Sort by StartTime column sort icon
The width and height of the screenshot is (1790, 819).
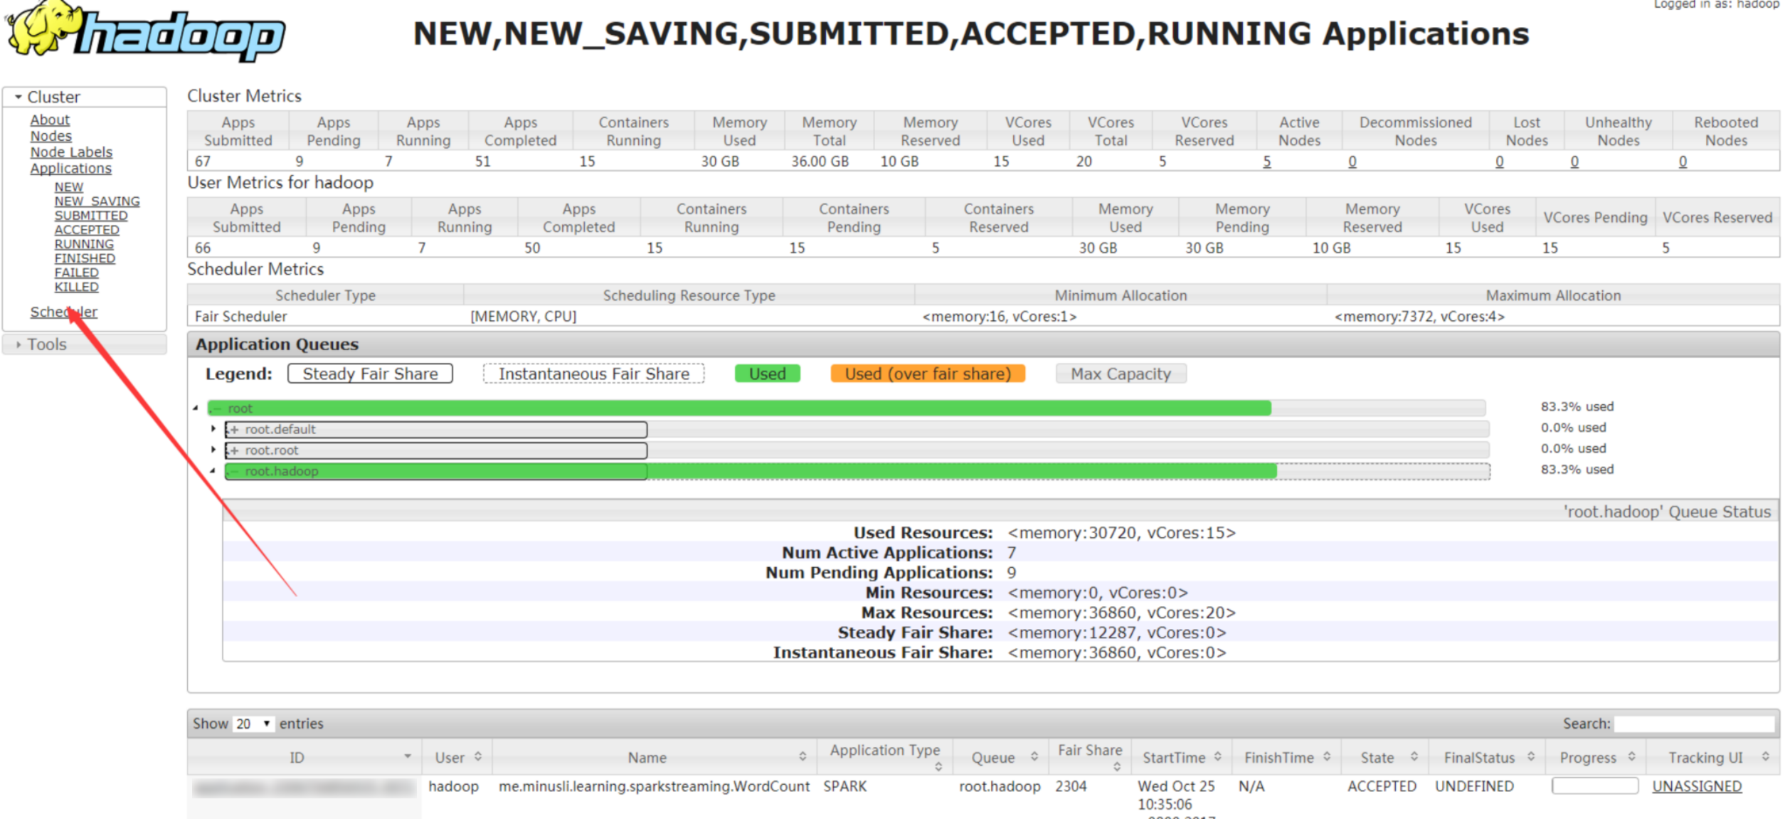pyautogui.click(x=1218, y=757)
